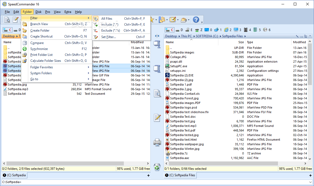Click the top copy-to-panel icon in middle bar
314x186 pixels.
[157, 44]
